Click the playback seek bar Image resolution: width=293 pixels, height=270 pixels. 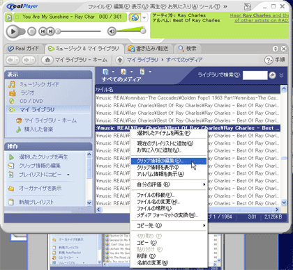79,31
